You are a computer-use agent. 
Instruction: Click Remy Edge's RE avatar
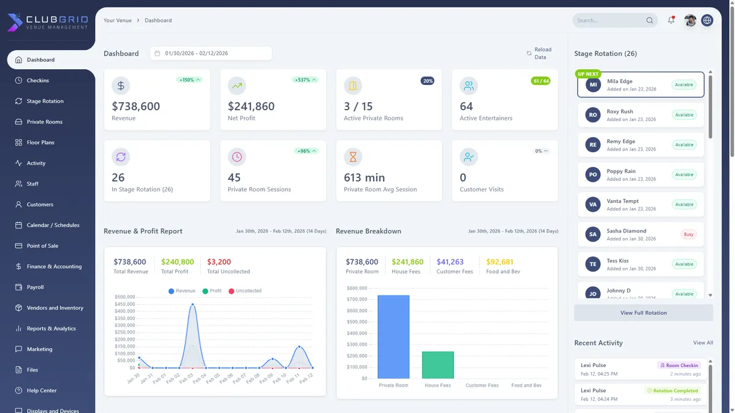pos(593,145)
